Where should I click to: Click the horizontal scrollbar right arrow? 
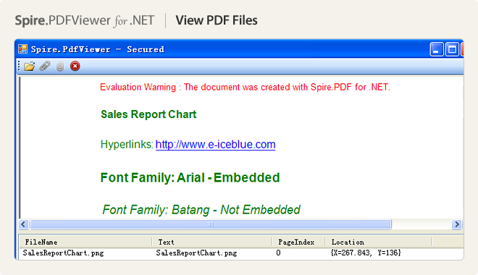[457, 224]
